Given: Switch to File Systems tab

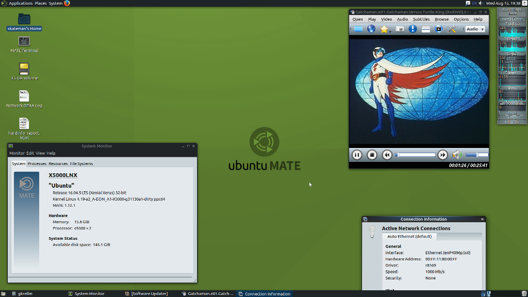Looking at the screenshot, I should click(x=81, y=163).
